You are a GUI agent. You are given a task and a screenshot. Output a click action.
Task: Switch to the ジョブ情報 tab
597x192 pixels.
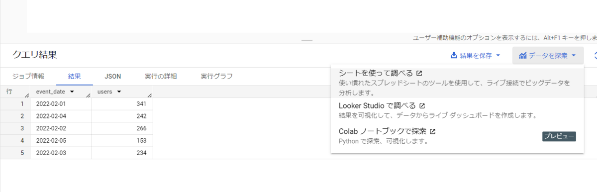(28, 76)
